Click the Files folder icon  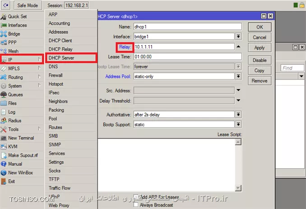4,103
